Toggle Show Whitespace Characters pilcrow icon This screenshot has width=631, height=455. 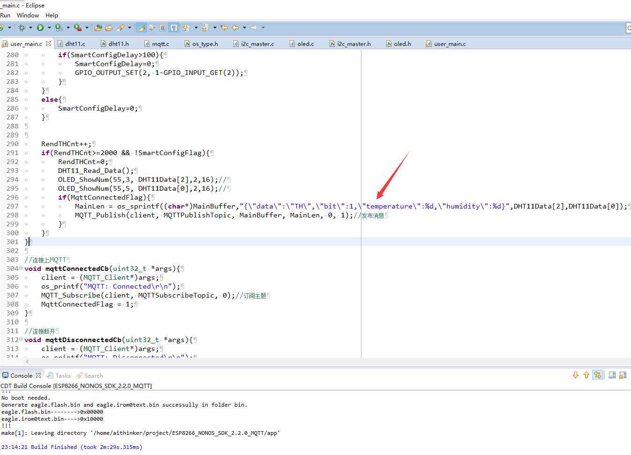click(x=173, y=28)
